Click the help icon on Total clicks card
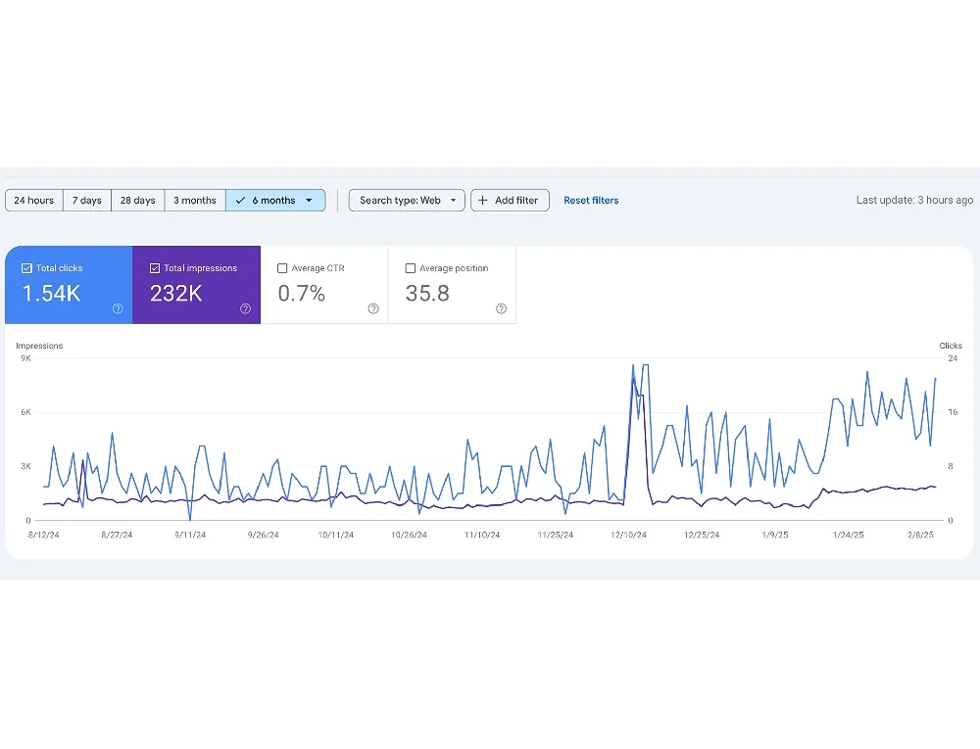Screen dimensions: 980x749 coord(118,308)
